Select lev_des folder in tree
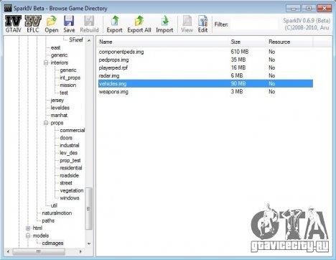The image size is (336, 260). 68,153
